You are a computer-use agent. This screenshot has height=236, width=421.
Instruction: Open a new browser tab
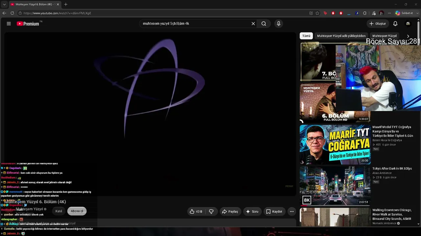pyautogui.click(x=66, y=5)
